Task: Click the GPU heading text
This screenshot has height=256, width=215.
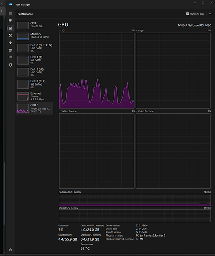Action: point(63,25)
